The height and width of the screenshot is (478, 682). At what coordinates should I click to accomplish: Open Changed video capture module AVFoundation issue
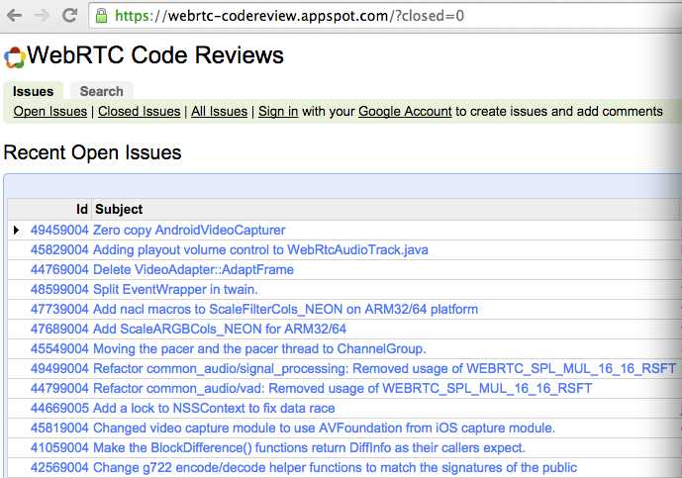324,428
